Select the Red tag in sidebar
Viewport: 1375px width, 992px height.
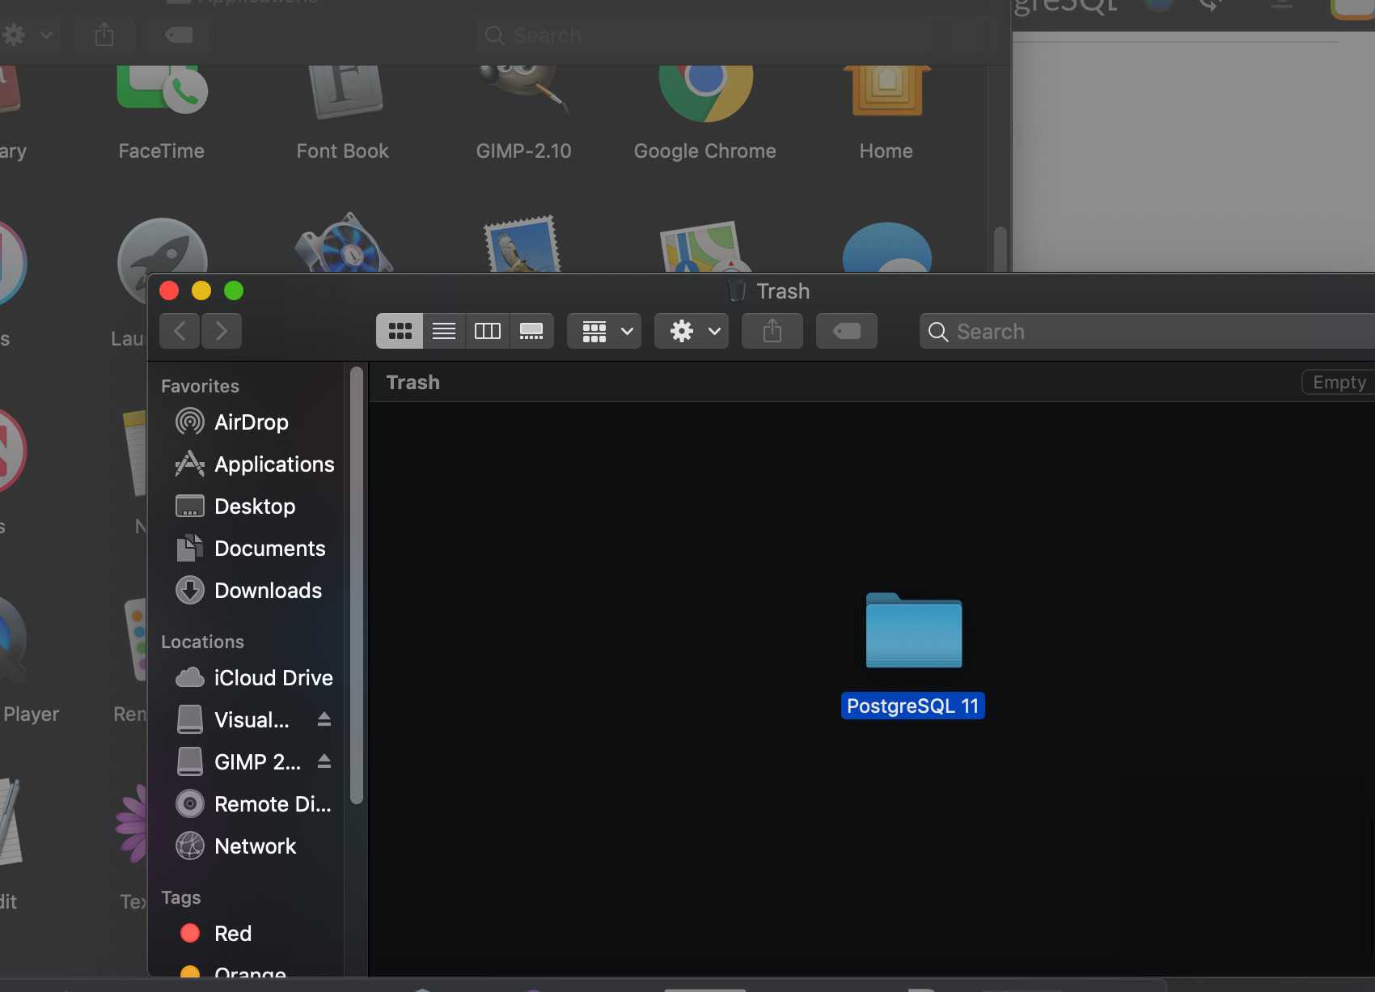pyautogui.click(x=232, y=934)
